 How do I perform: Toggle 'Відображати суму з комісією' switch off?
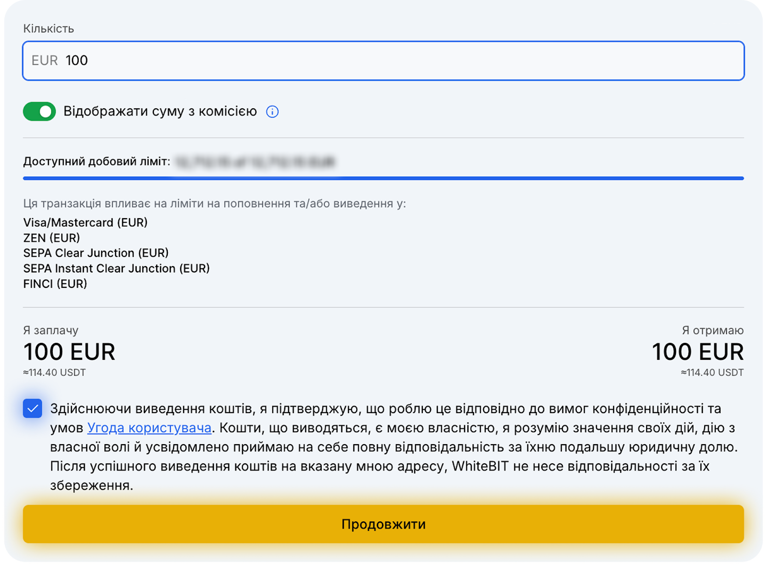(x=39, y=112)
